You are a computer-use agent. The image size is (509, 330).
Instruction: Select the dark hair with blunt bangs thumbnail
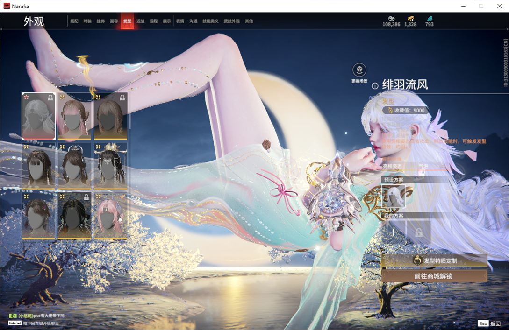[x=39, y=166]
